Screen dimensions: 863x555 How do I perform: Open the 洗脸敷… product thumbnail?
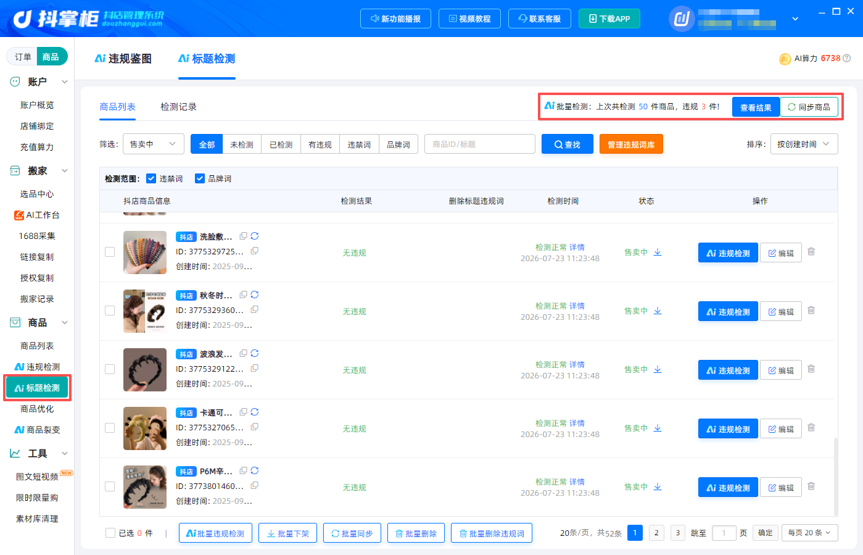(x=145, y=252)
